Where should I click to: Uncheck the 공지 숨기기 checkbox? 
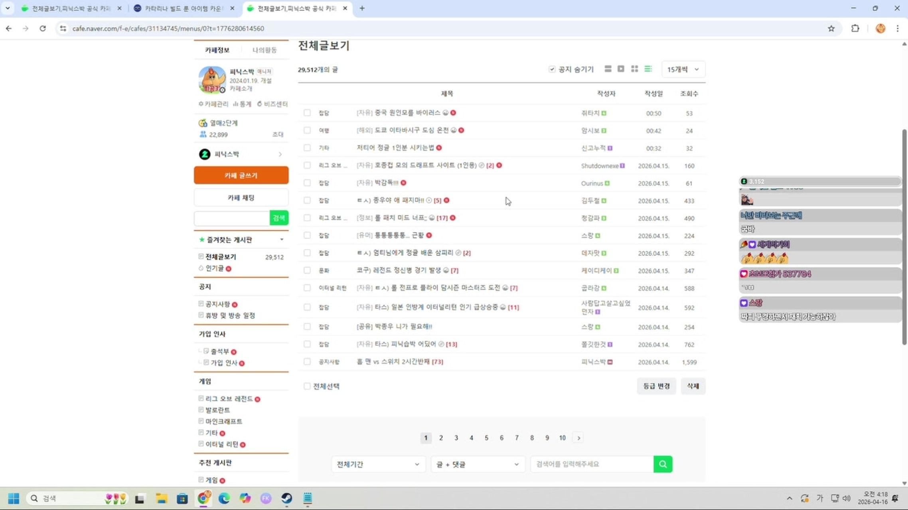[552, 69]
